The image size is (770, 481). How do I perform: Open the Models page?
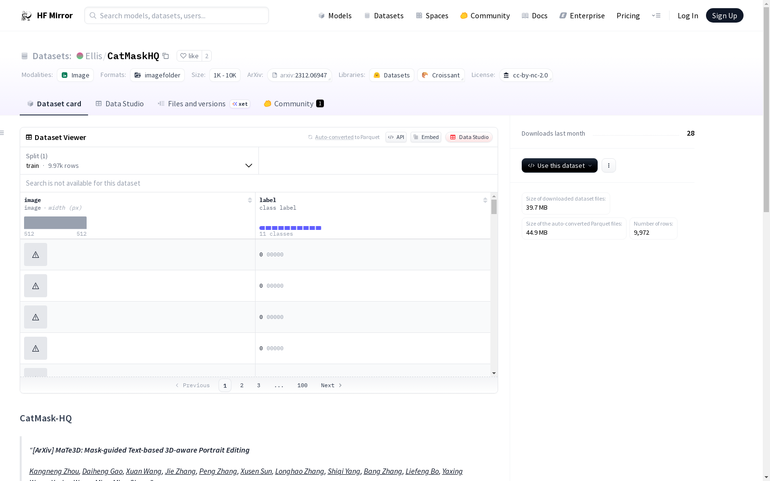click(335, 15)
